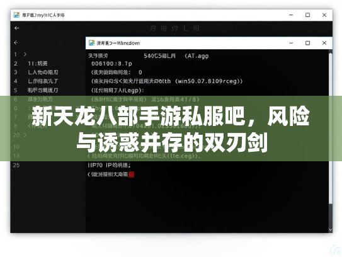Minimize the outer window

(x=291, y=15)
